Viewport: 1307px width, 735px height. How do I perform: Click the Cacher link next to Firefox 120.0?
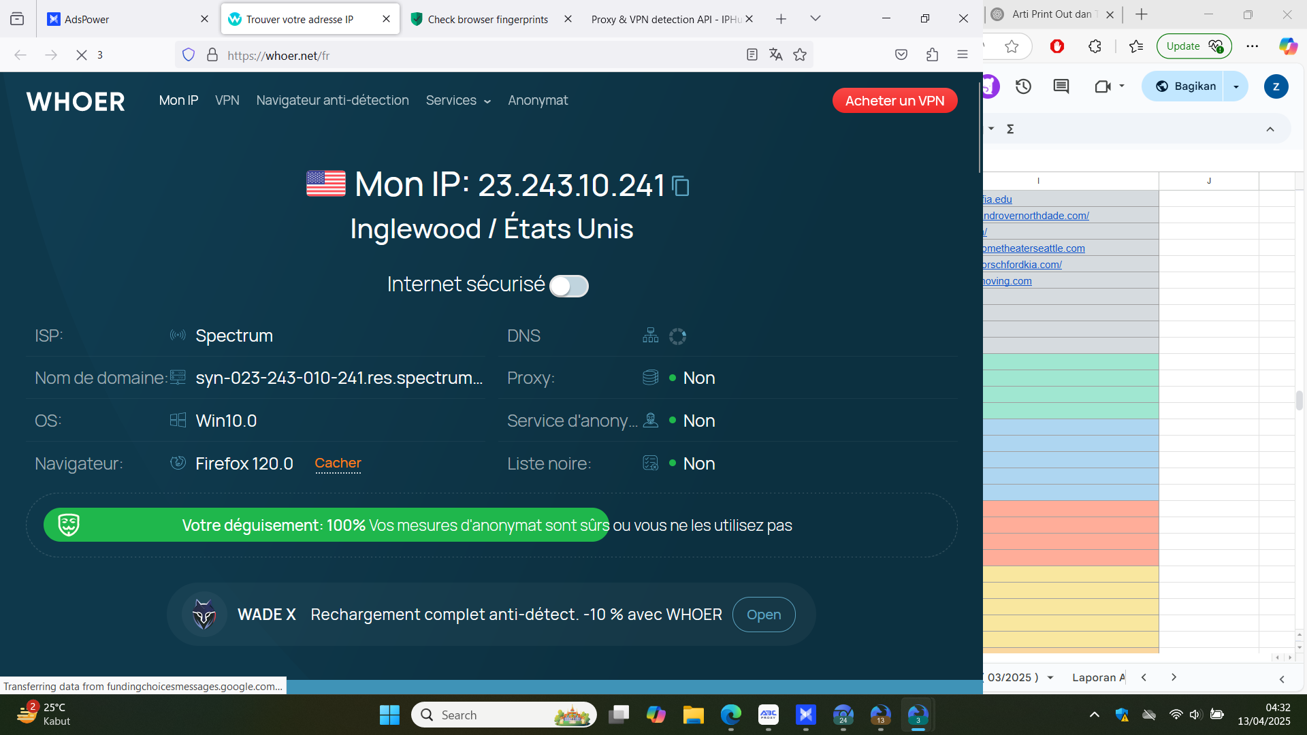(338, 463)
